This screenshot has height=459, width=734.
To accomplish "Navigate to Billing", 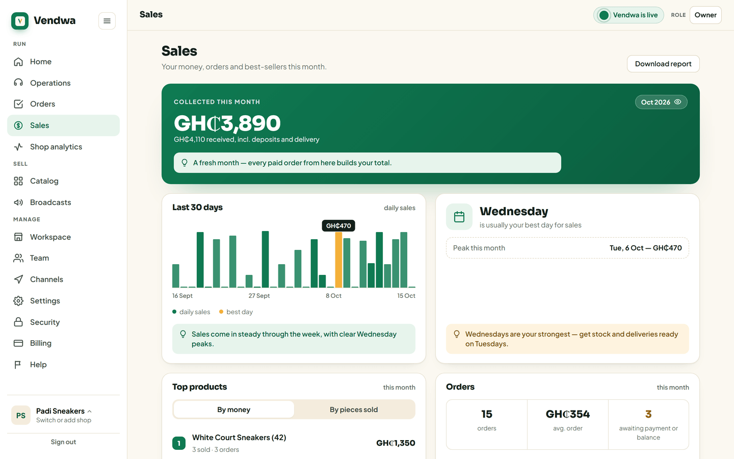I will 63,343.
